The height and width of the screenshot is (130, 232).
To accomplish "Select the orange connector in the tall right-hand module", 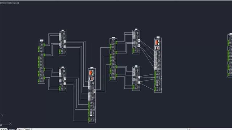I will (157, 43).
